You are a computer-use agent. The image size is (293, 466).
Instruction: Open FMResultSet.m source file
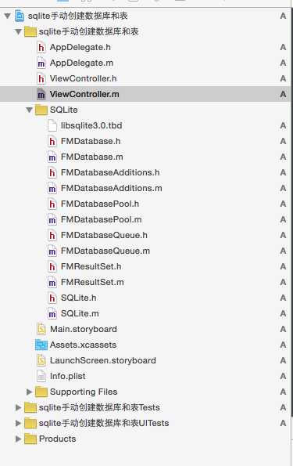[x=92, y=282]
